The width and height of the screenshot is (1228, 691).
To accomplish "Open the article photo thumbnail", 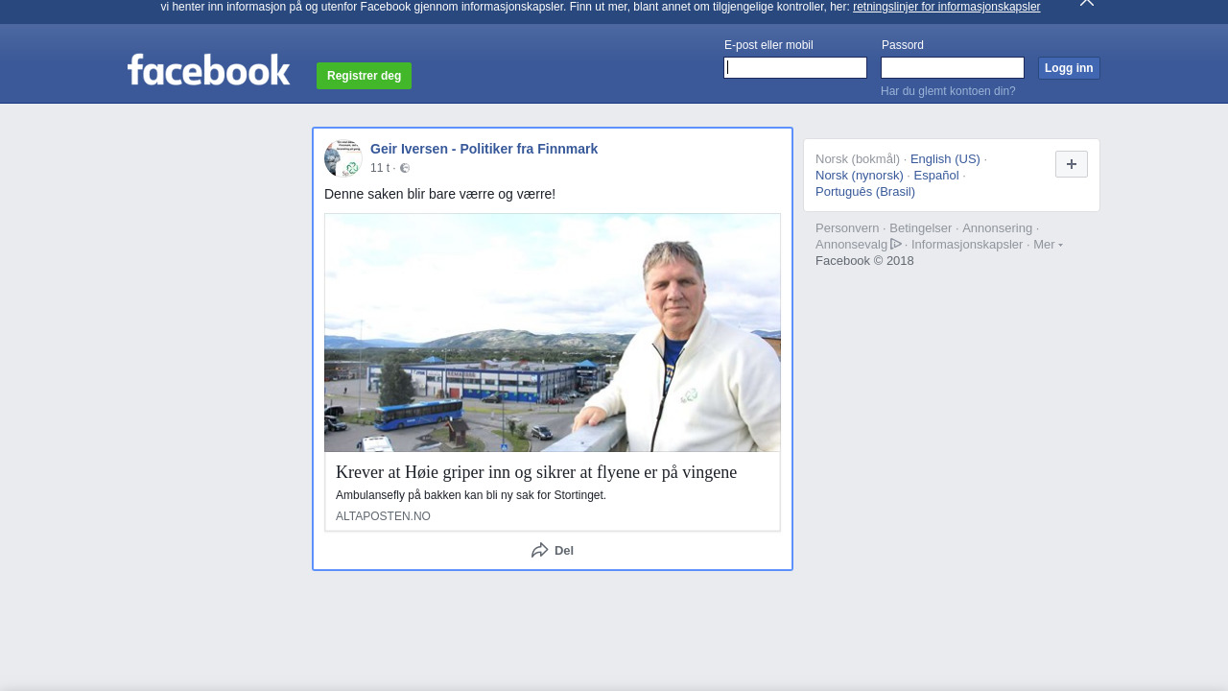I will (553, 333).
